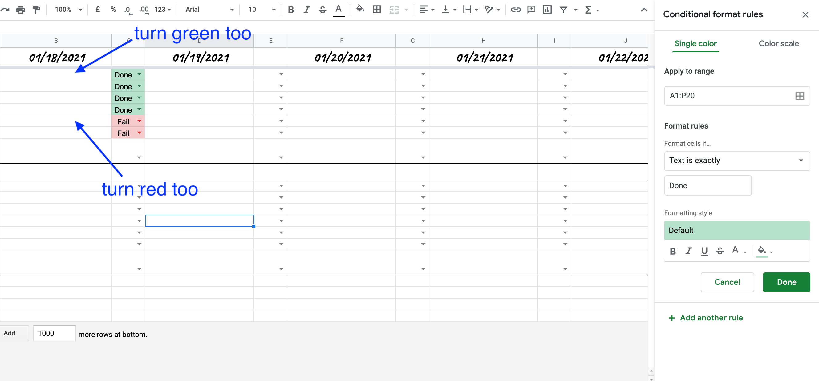This screenshot has width=819, height=381.
Task: Toggle italic in the Formatting style panel
Action: [689, 251]
